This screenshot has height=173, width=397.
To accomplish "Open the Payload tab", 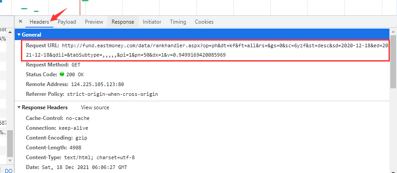I will tap(67, 22).
